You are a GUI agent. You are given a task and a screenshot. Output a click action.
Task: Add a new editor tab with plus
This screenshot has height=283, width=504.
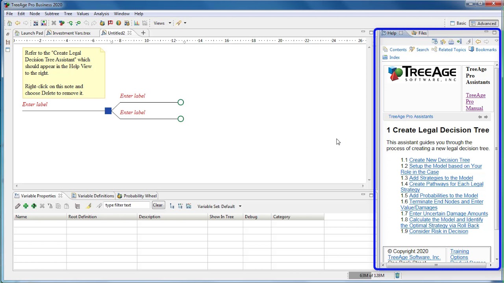(143, 33)
